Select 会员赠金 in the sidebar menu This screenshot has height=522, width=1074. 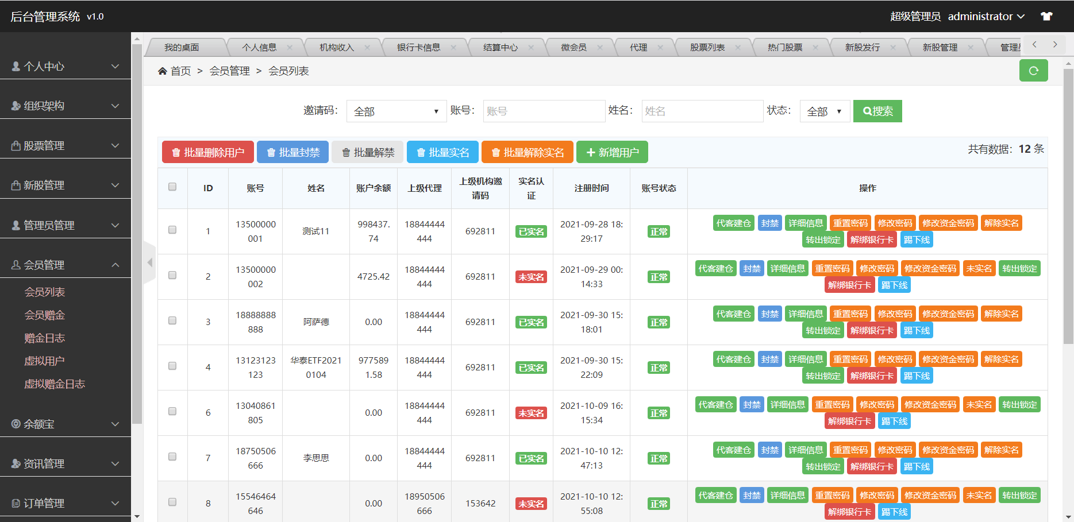(x=44, y=315)
